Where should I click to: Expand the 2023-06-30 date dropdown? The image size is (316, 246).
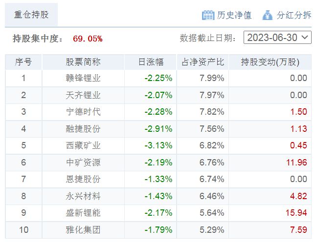coord(277,38)
